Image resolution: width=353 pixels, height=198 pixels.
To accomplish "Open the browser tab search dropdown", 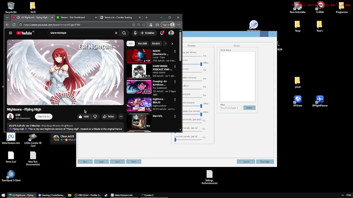I will pyautogui.click(x=7, y=17).
